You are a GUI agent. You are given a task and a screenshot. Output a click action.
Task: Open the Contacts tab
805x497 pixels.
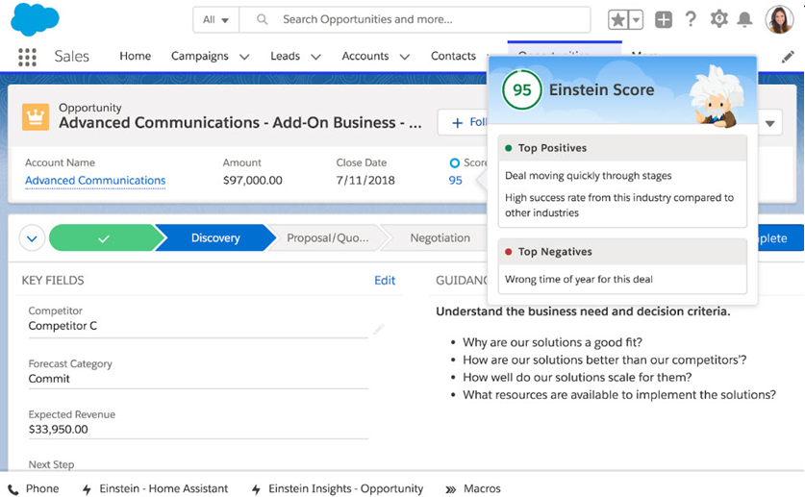pyautogui.click(x=453, y=57)
